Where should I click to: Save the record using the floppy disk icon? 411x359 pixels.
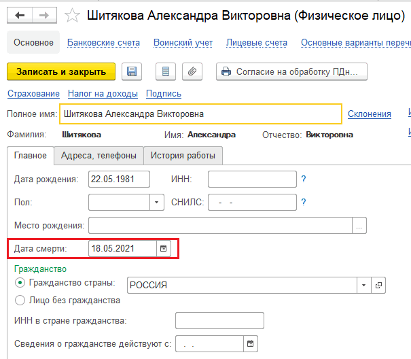(132, 71)
